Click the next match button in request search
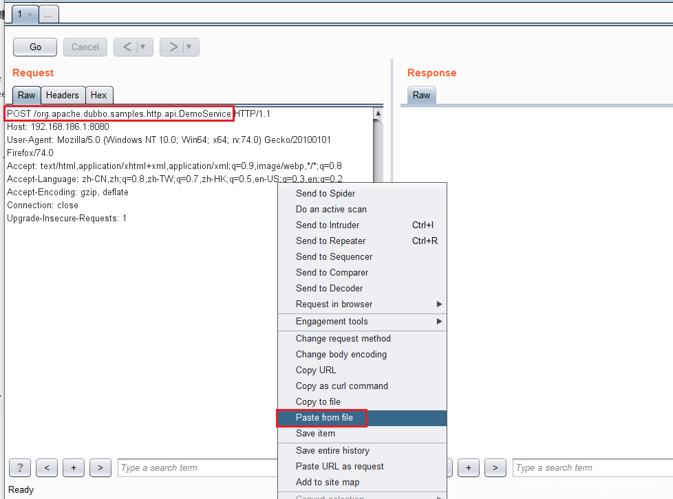 pos(100,468)
